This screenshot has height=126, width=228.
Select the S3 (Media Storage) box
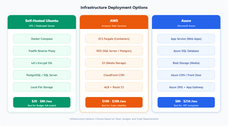114,63
